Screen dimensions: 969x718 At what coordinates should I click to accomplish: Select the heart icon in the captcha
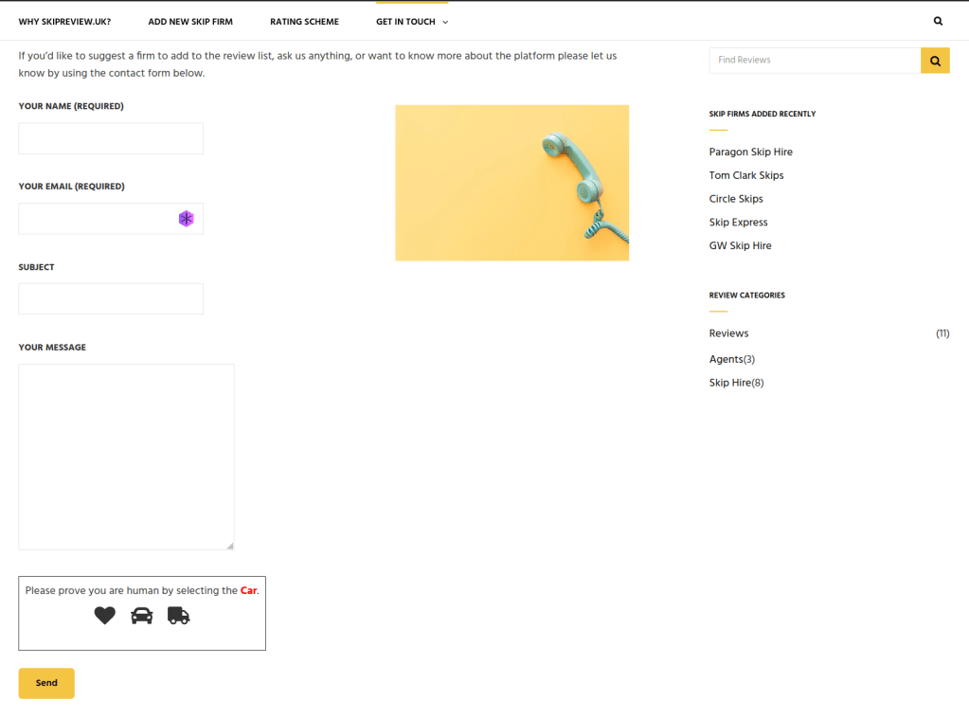pos(104,616)
